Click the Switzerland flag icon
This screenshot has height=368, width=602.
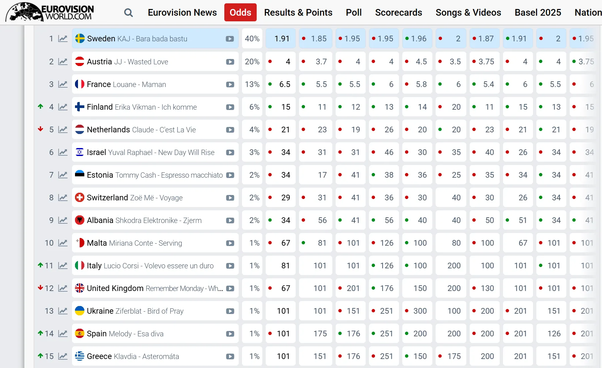click(80, 198)
